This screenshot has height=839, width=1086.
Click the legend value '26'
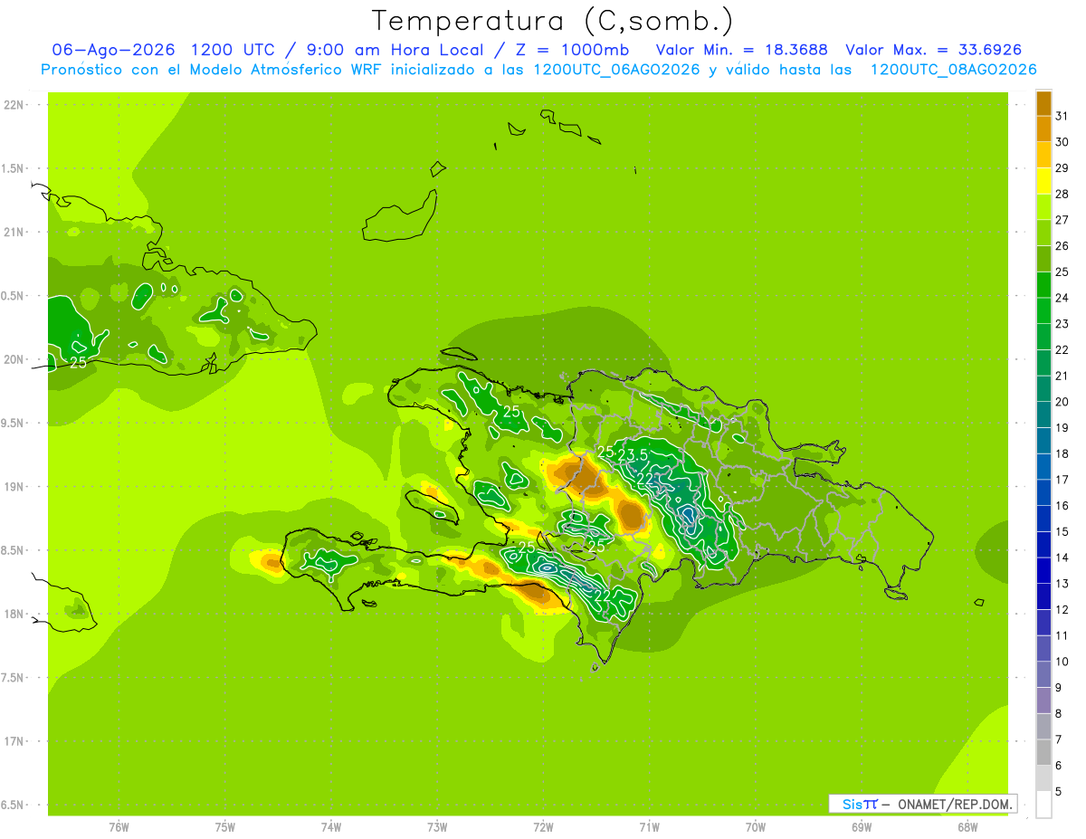coord(1062,245)
